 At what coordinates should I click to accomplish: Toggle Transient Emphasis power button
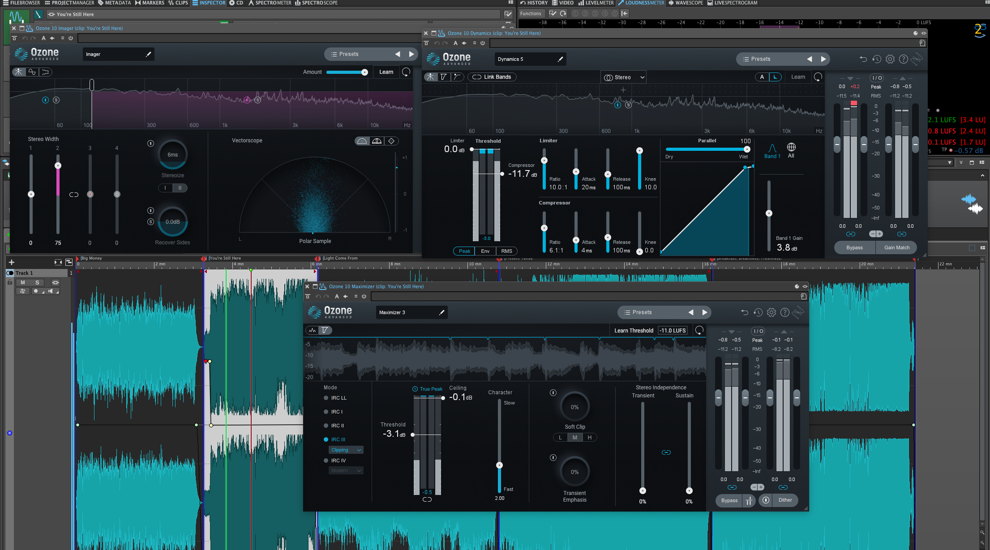click(553, 458)
